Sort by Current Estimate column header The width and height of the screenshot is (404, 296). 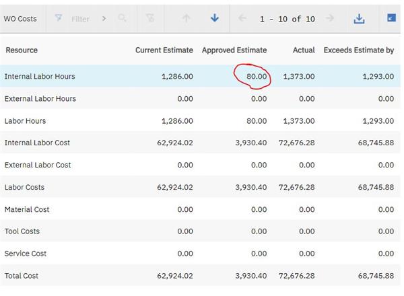tap(164, 50)
